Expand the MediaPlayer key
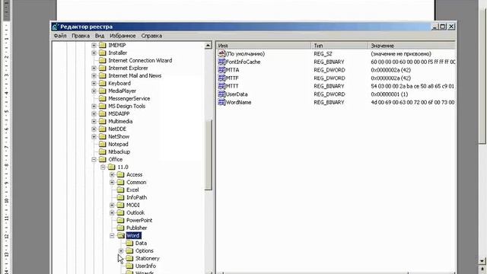Screen dimensions: 487x274 coord(94,91)
